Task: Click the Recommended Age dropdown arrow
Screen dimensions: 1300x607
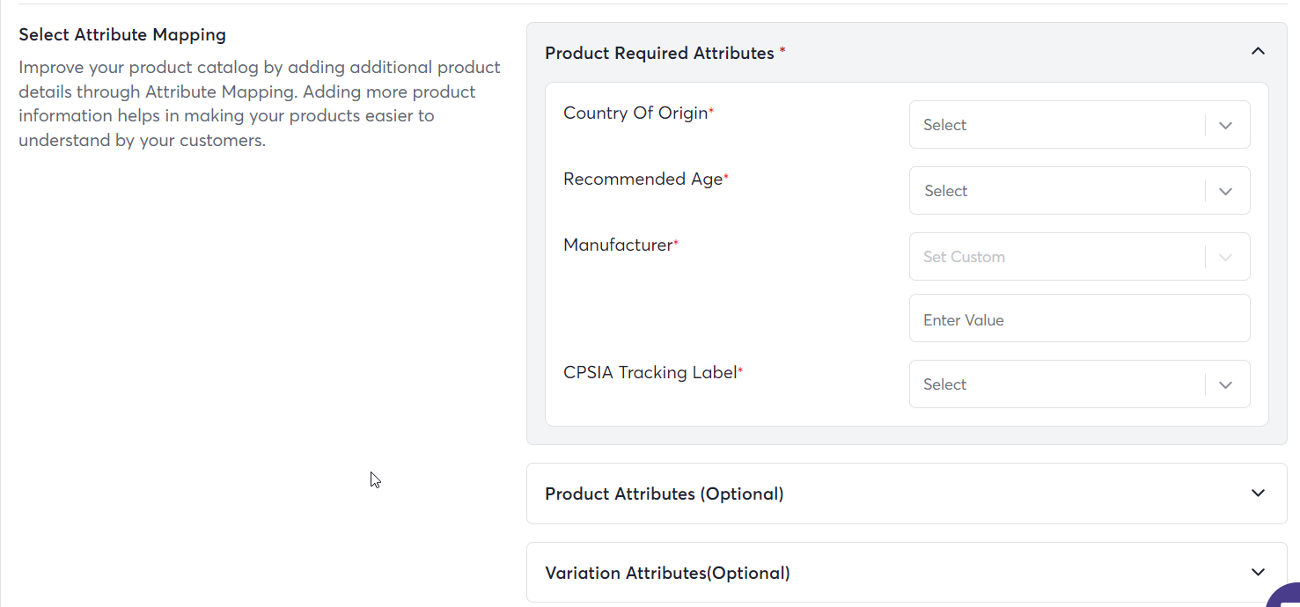Action: pyautogui.click(x=1225, y=191)
